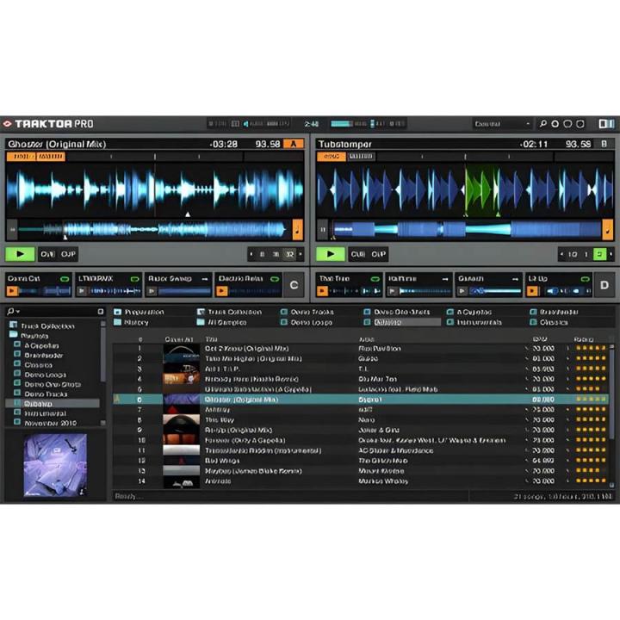620x620 pixels.
Task: Play the second sample slot in deck D
Action: coord(393,291)
